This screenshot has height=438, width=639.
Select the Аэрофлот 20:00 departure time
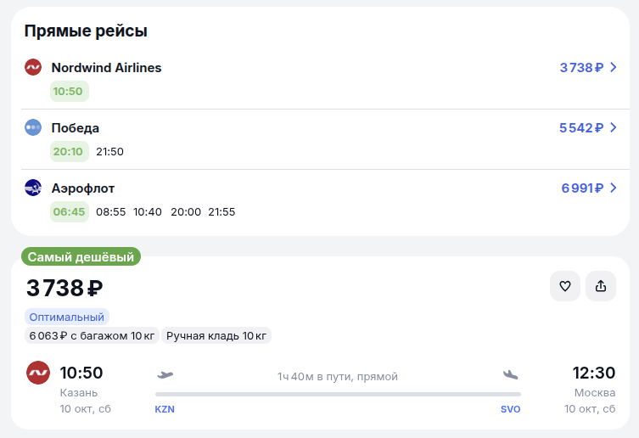pyautogui.click(x=186, y=212)
